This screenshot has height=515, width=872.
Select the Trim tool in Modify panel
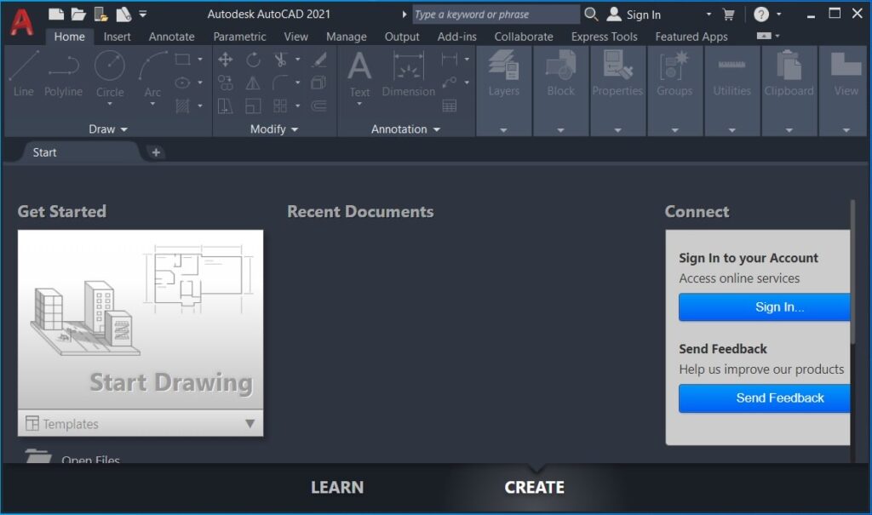[x=280, y=59]
